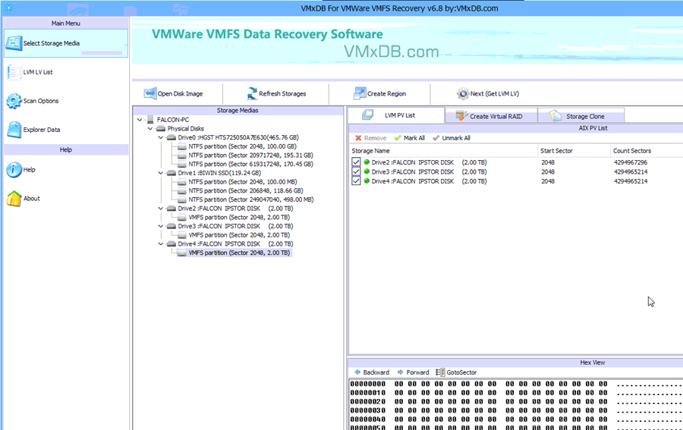This screenshot has width=683, height=430.
Task: Click Drive1 BIWIN SSD disk icon
Action: [x=172, y=173]
